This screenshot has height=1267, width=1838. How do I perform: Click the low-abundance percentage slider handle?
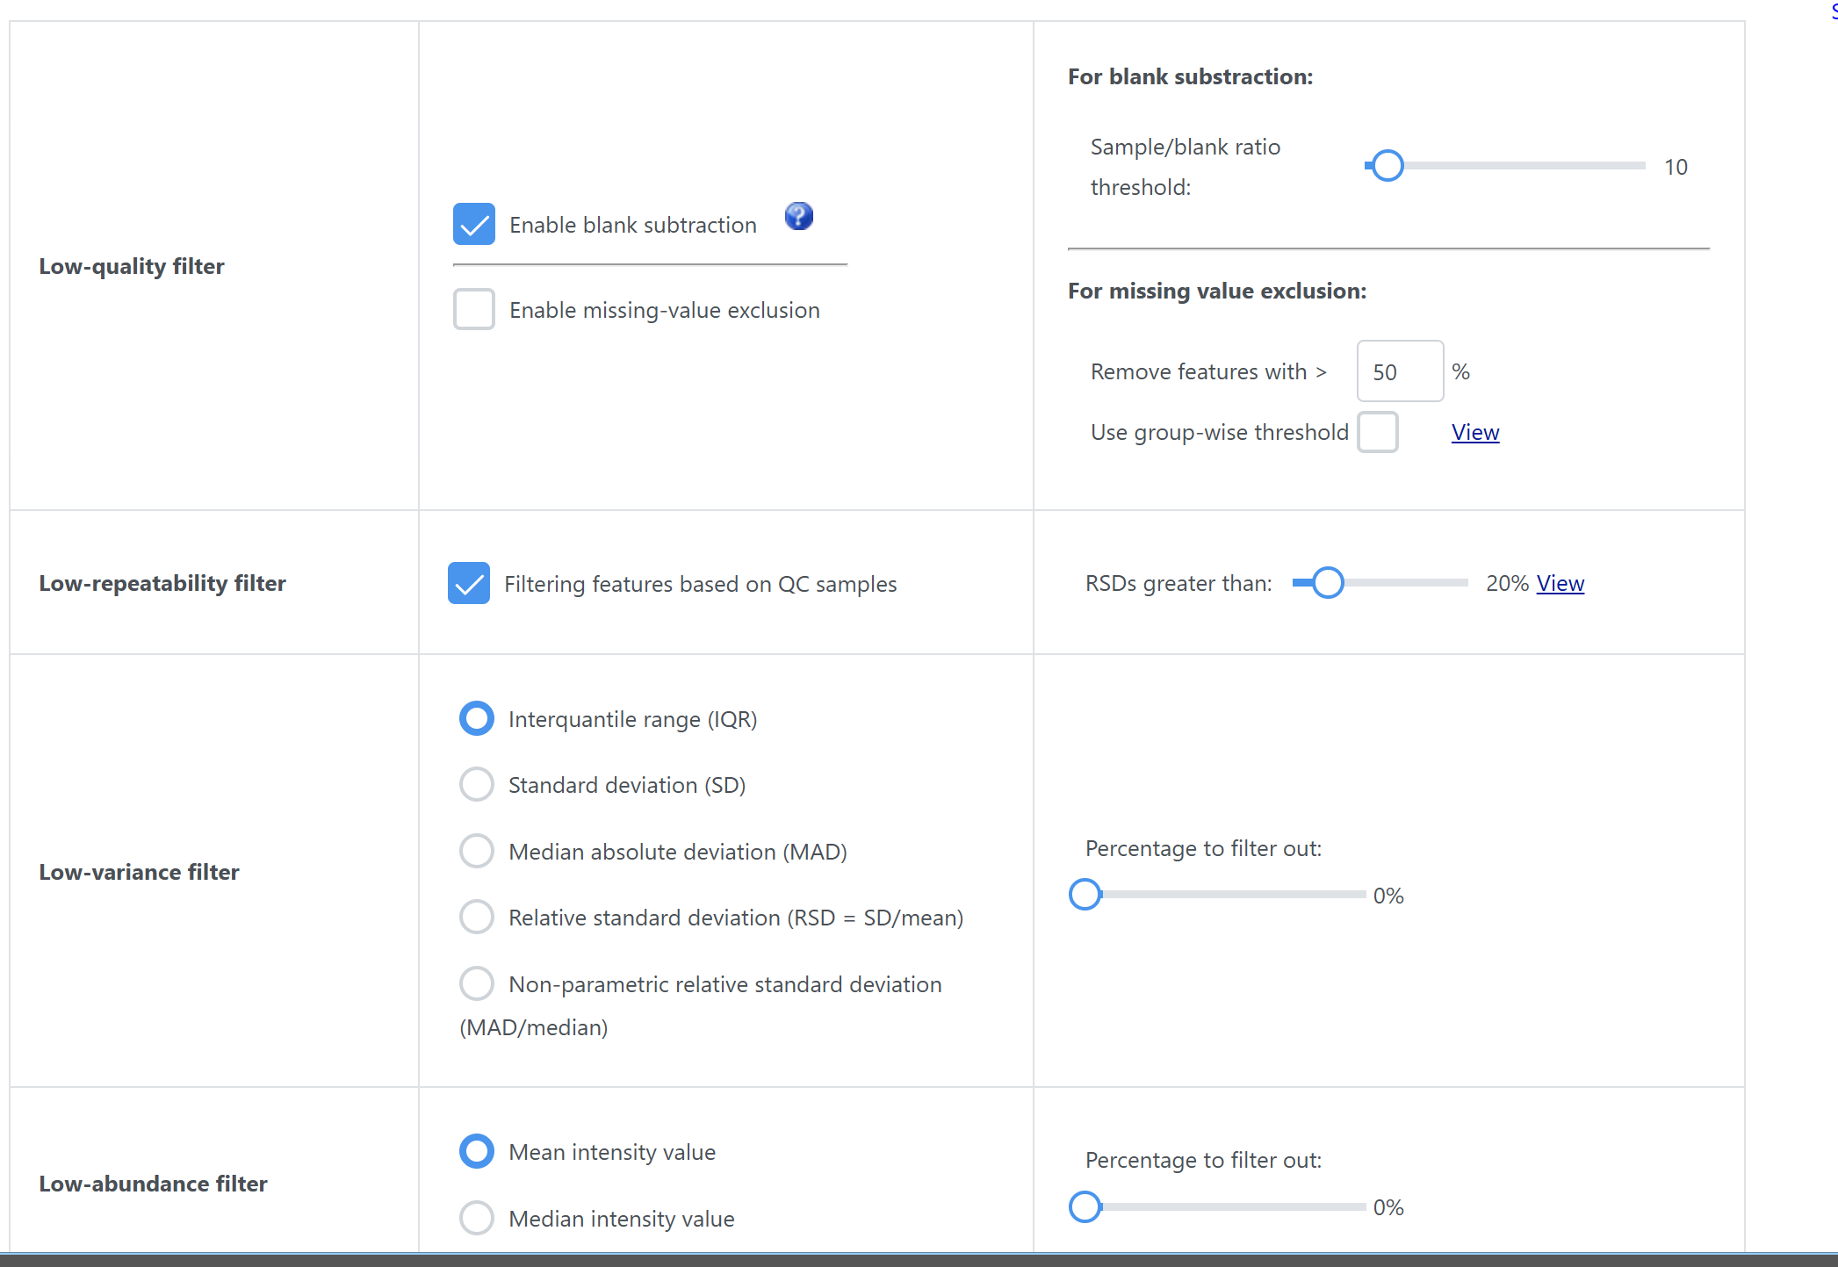point(1085,1206)
